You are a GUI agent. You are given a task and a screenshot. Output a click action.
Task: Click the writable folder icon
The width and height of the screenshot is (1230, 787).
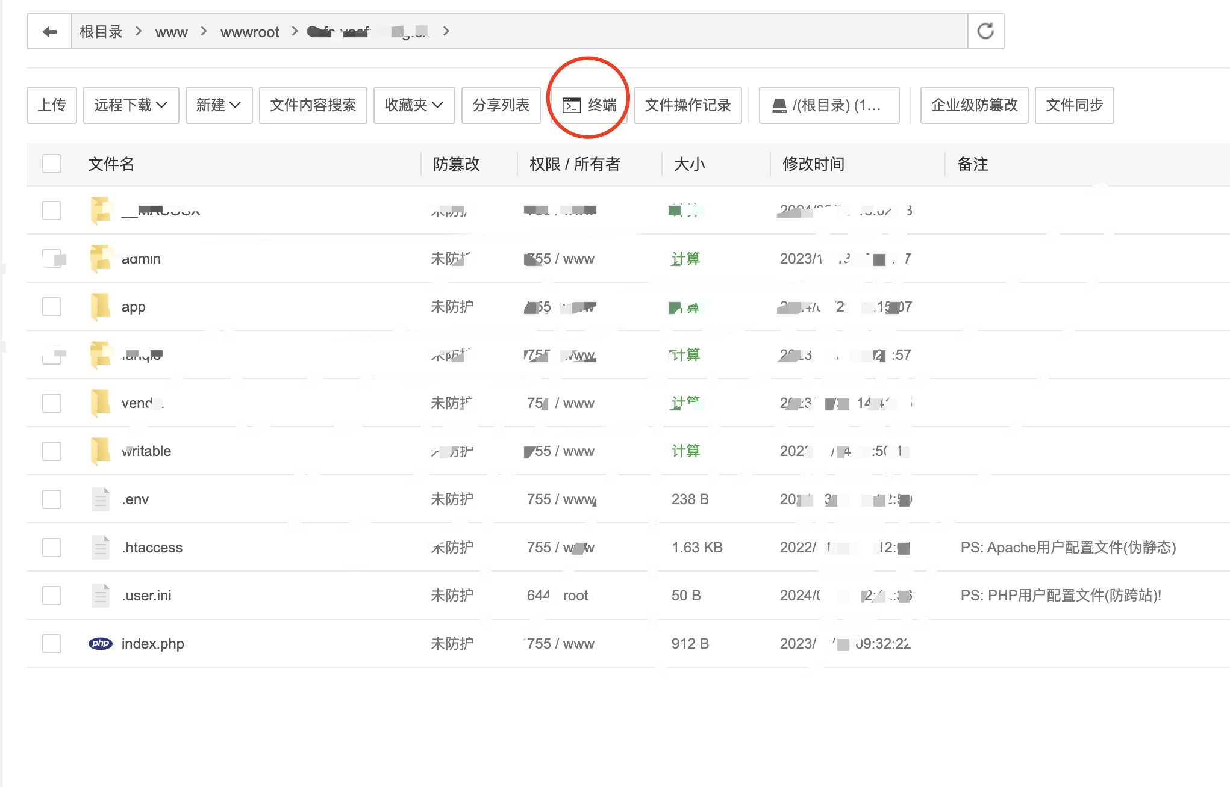click(x=100, y=451)
